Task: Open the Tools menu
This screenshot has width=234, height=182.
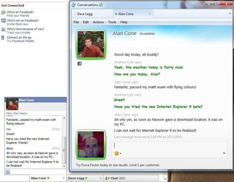Action: 112,22
